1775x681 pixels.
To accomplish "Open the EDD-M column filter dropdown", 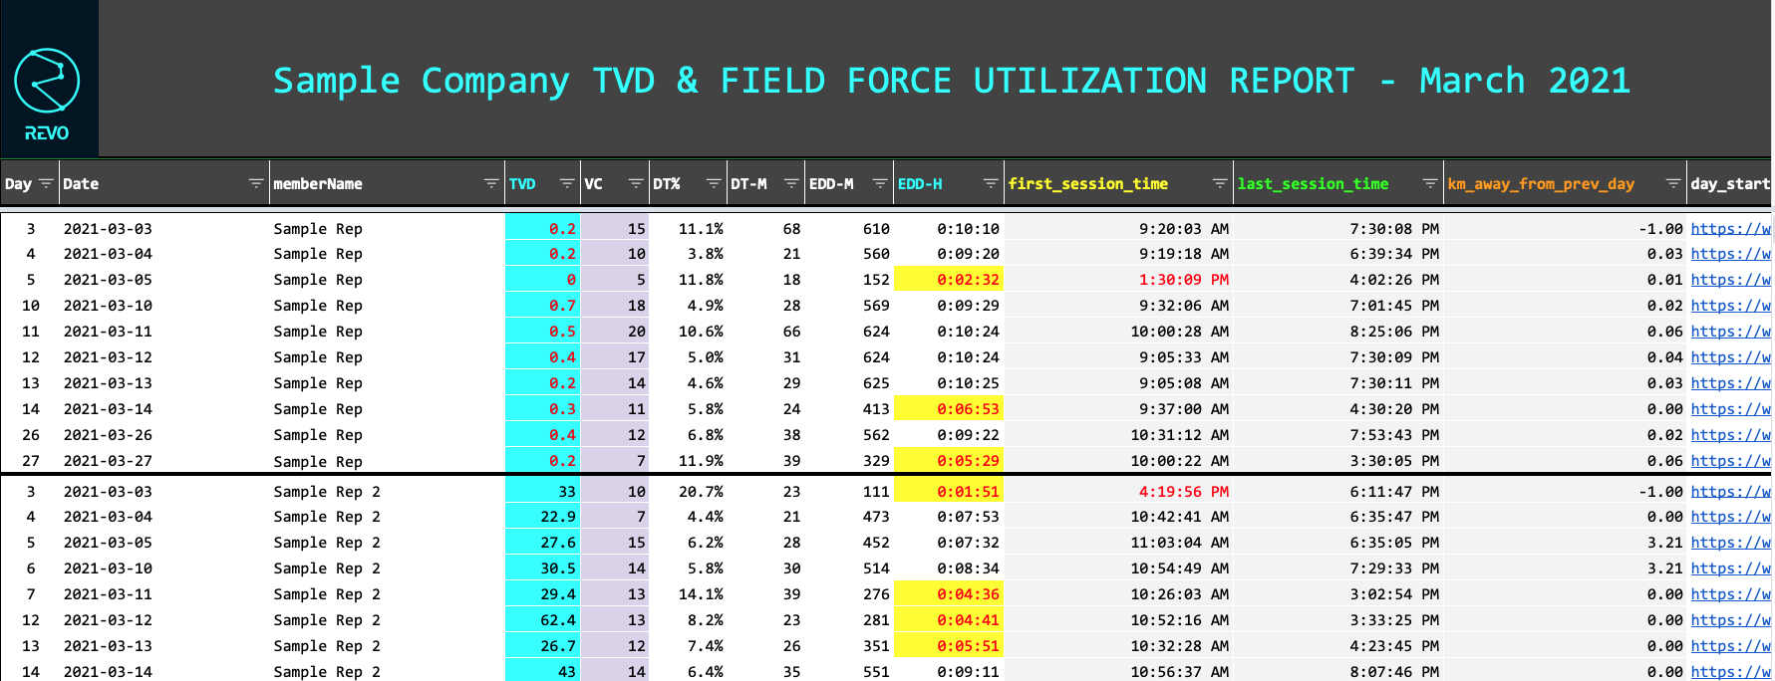I will point(880,183).
